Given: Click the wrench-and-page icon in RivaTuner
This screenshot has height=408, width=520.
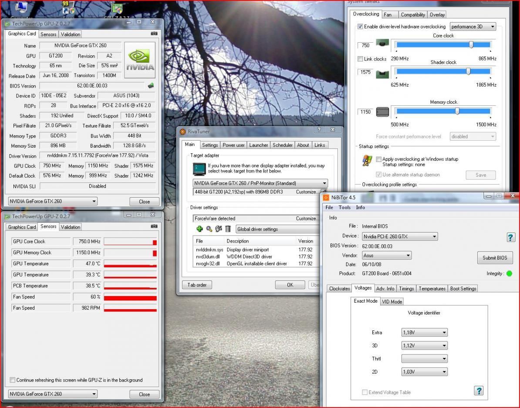Looking at the screenshot, I should coord(218,229).
